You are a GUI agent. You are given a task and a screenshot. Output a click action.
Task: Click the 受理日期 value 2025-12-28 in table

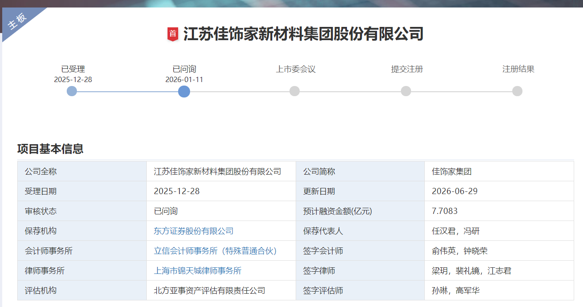177,191
